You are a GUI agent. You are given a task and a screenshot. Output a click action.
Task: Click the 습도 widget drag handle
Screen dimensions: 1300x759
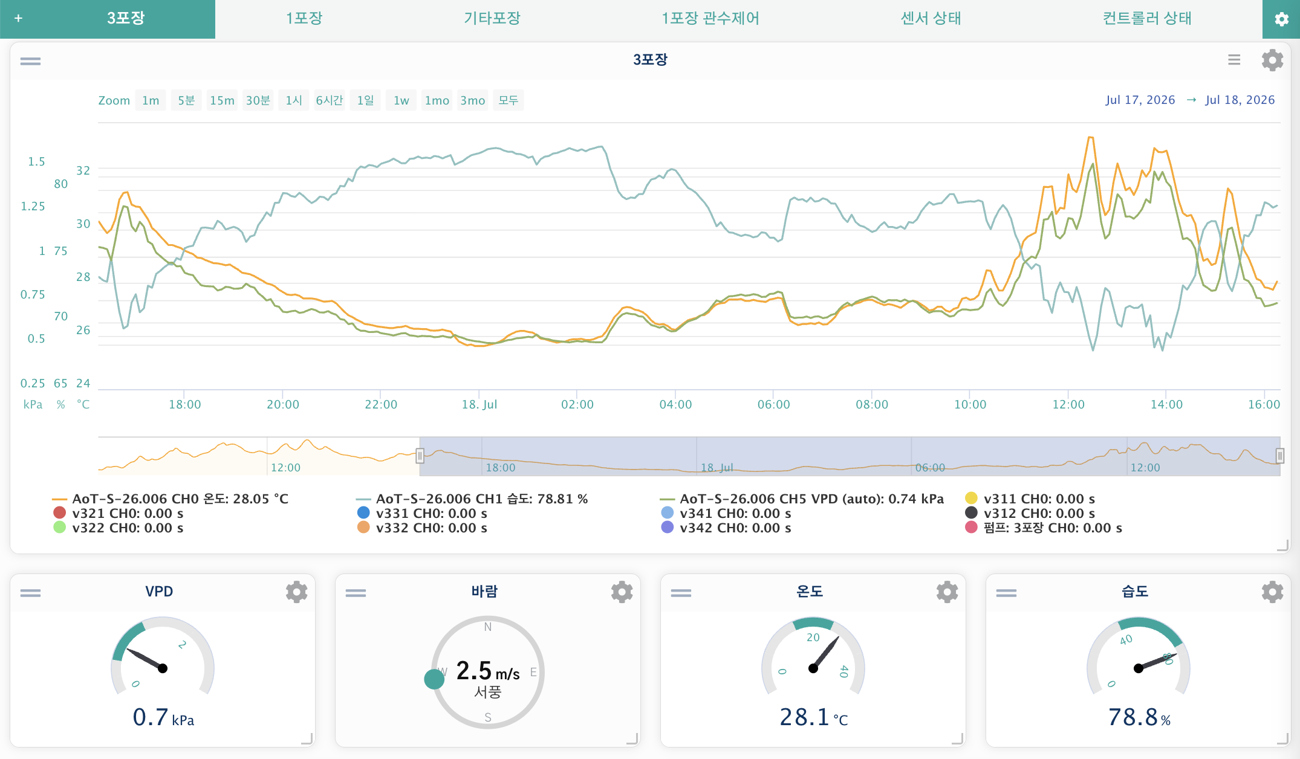point(1006,593)
